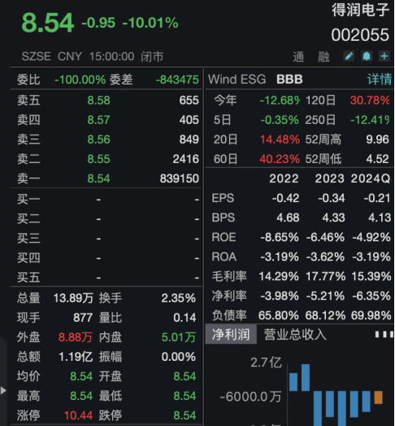Click the pencil edit icon
Screen dimensions: 395x426
click(x=349, y=56)
